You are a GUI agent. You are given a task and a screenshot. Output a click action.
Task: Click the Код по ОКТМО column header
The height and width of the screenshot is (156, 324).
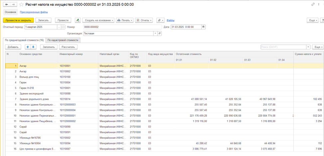point(137,57)
